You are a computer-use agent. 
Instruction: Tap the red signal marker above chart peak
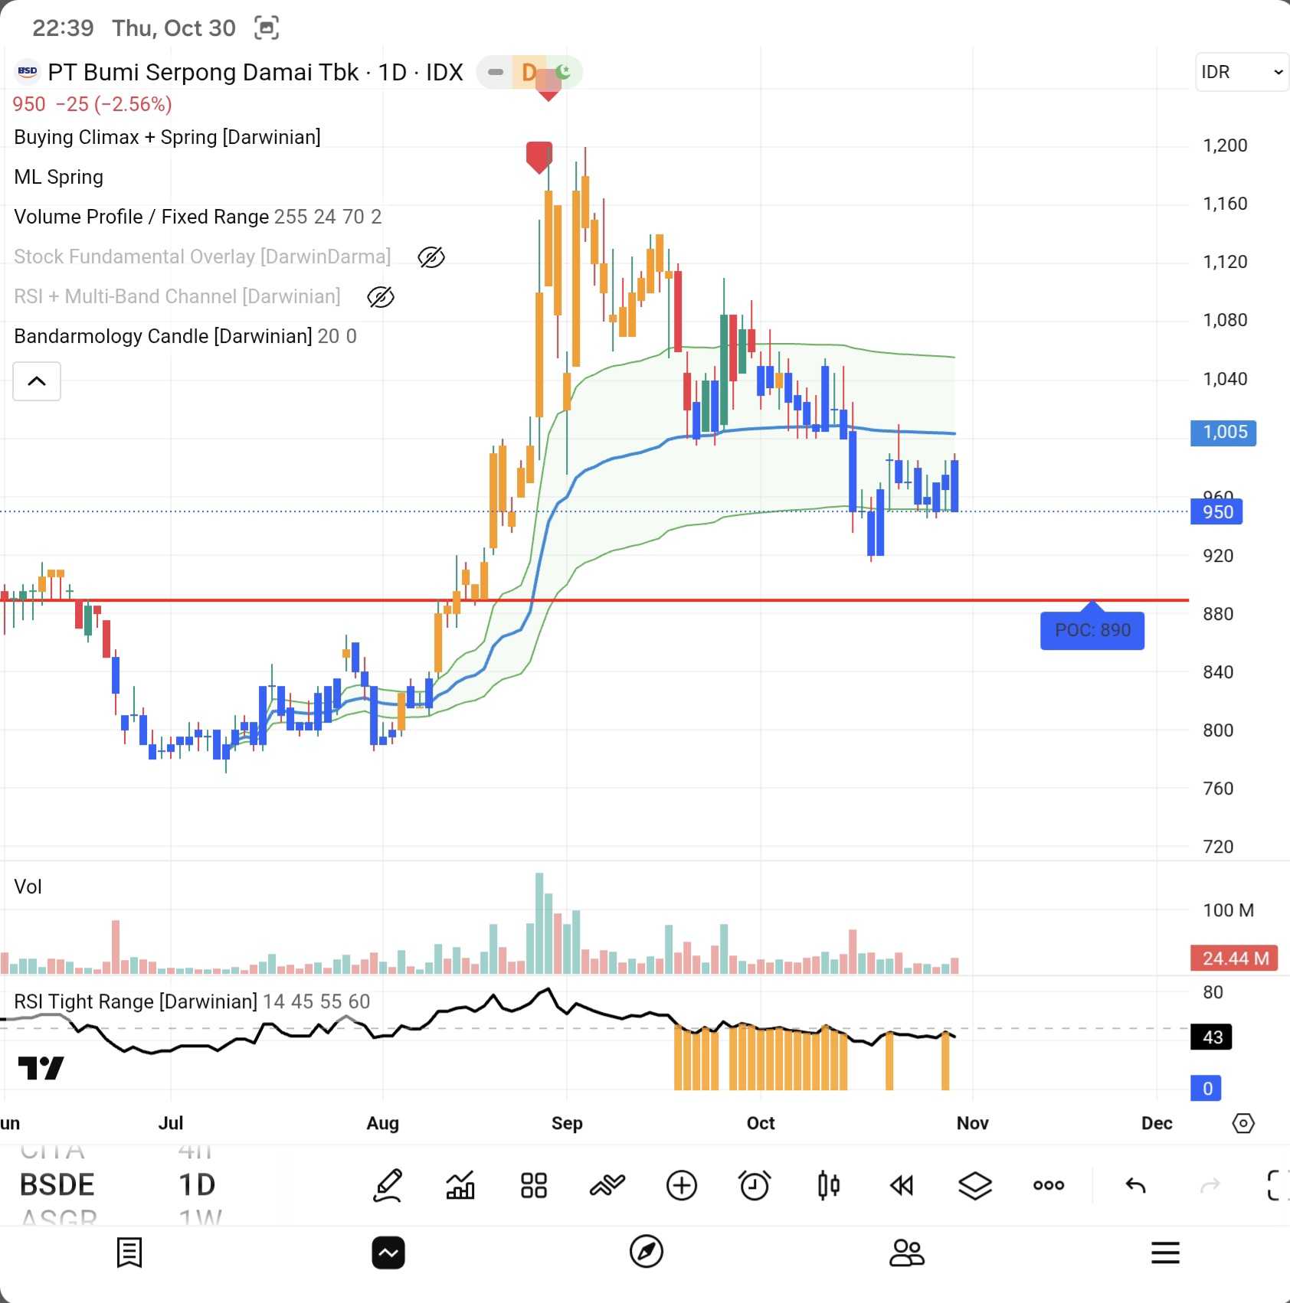coord(539,158)
